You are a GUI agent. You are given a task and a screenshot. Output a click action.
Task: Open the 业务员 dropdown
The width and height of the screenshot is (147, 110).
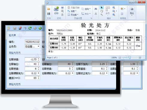38,47
